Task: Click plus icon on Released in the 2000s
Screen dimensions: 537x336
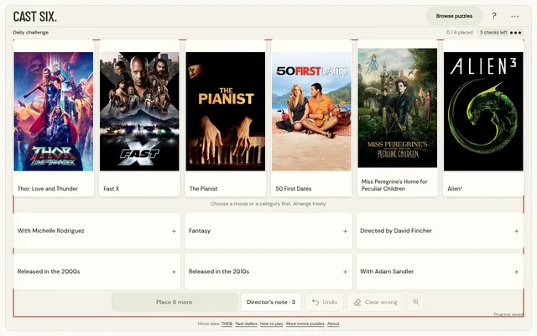Action: point(174,272)
